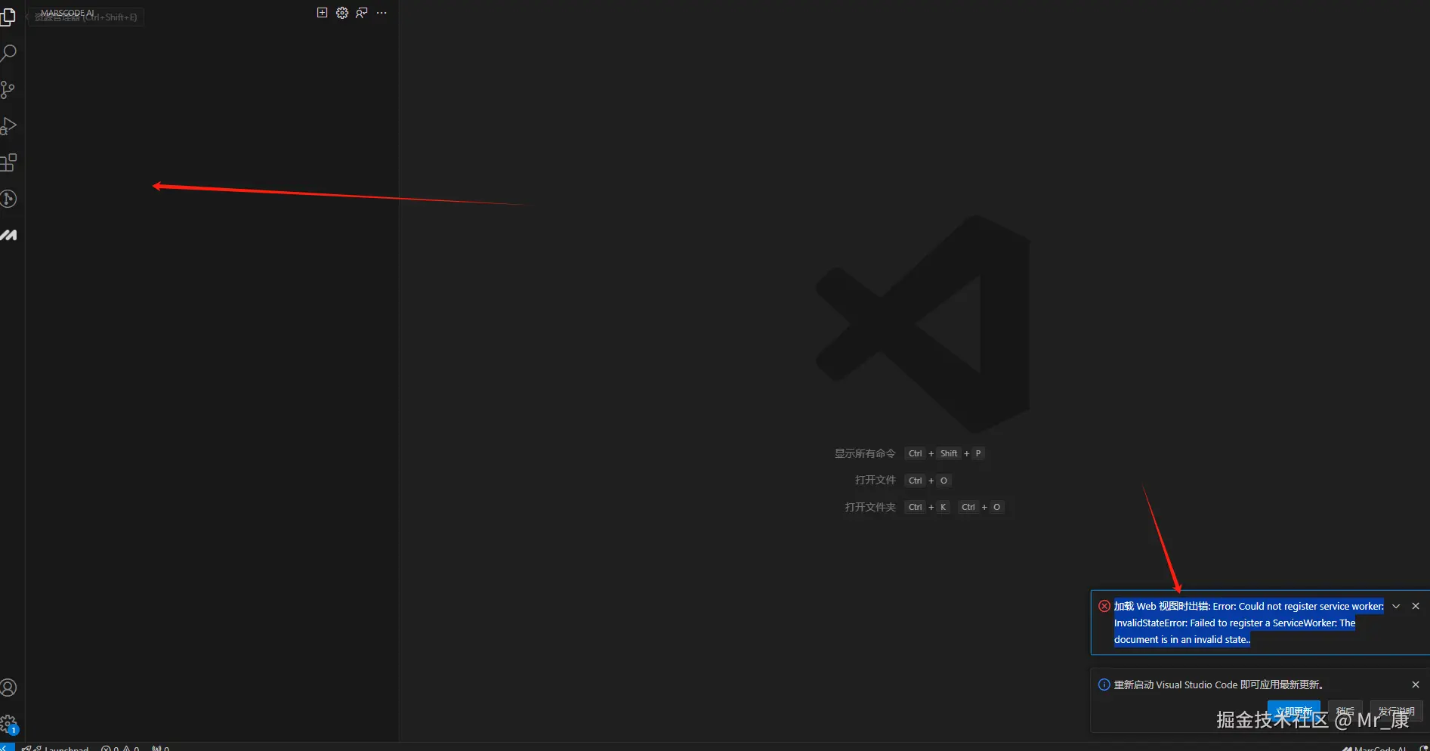Expand the error notification chevron
This screenshot has height=751, width=1430.
click(1396, 606)
